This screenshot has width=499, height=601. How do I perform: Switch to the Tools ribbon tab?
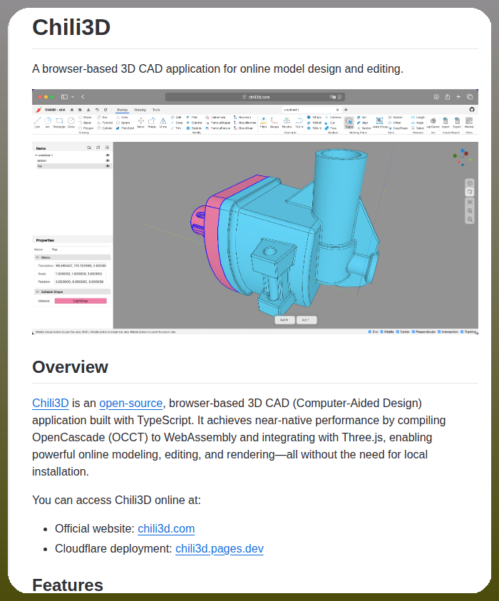(156, 110)
